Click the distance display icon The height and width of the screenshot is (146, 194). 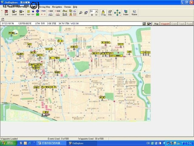coord(75,11)
